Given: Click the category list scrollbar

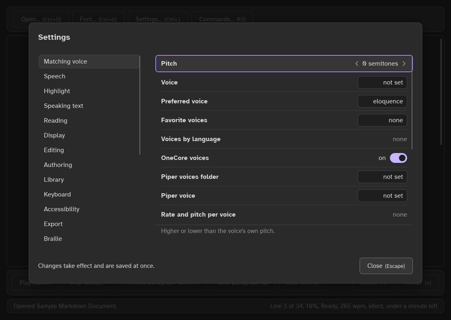Looking at the screenshot, I should (140, 105).
